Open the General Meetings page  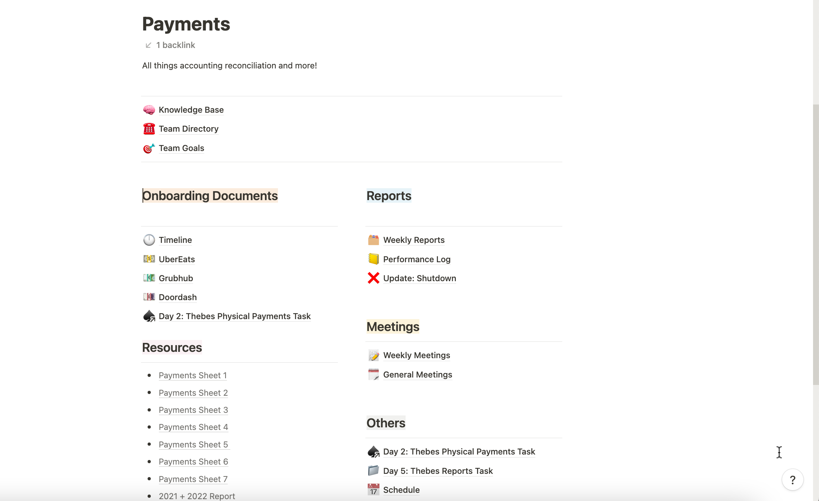pos(418,375)
